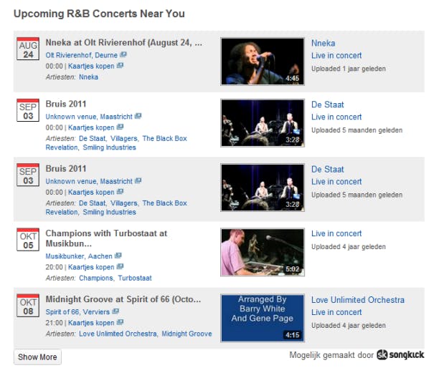Open Midnight Groove at Spirit of 66 event
Viewport: 439px width, 373px height.
point(123,299)
